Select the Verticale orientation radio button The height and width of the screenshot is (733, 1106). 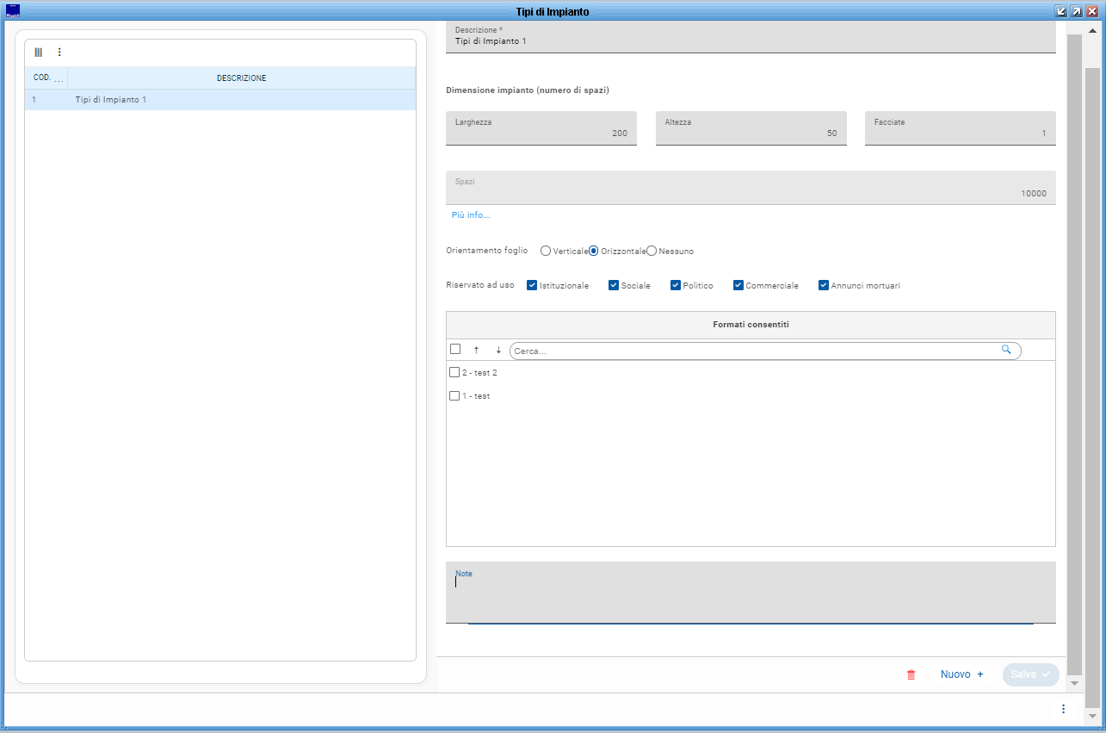(546, 252)
